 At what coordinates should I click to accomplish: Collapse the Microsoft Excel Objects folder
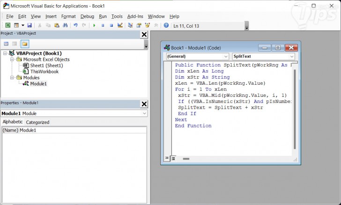click(12, 59)
